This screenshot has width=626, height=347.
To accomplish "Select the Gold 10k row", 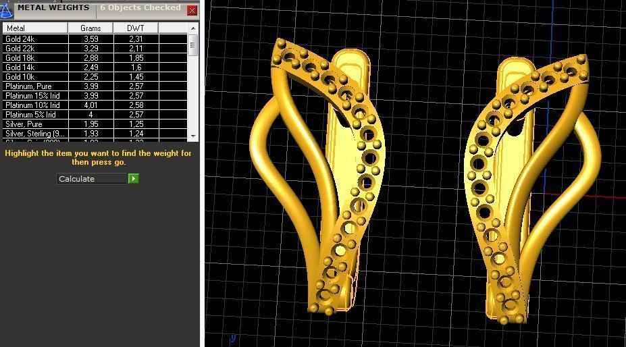I will [x=95, y=77].
